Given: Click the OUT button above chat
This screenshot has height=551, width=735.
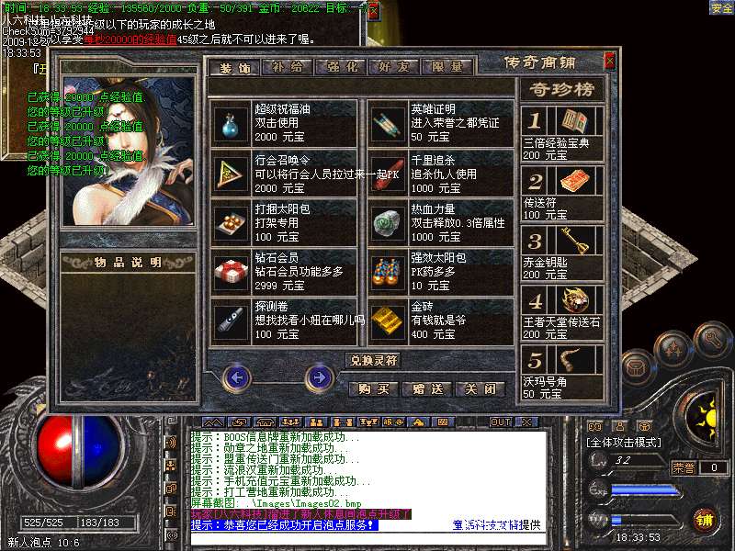Looking at the screenshot, I should click(x=500, y=422).
